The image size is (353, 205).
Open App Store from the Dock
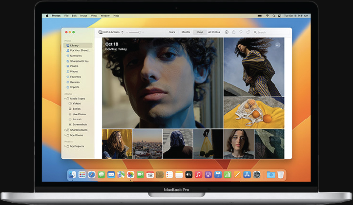click(247, 175)
